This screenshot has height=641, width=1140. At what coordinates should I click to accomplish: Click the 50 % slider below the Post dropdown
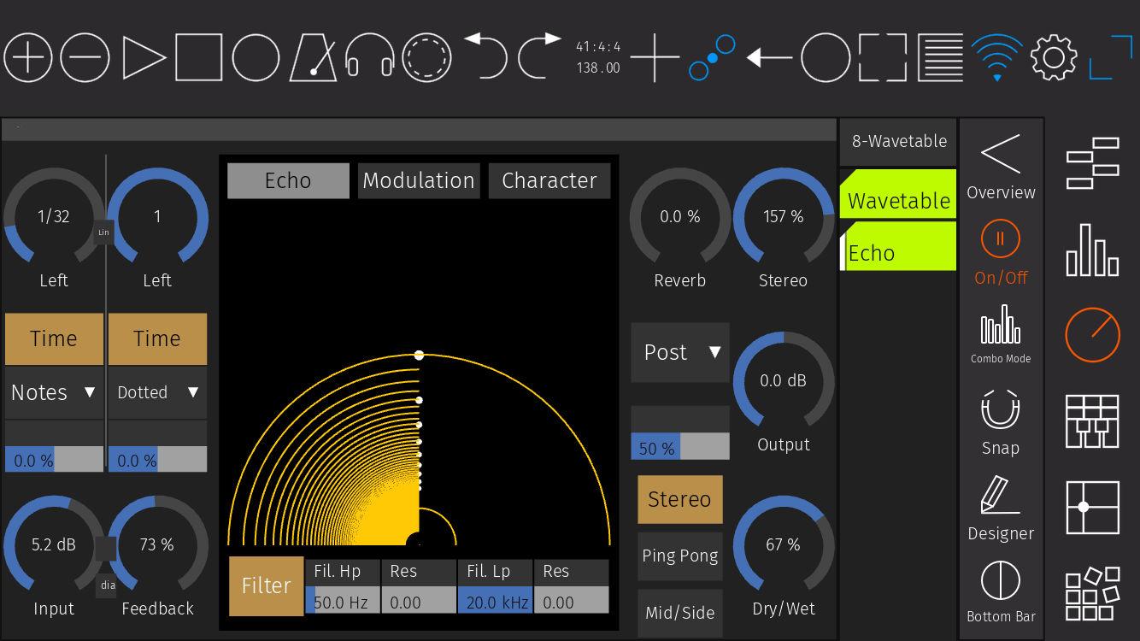click(680, 446)
